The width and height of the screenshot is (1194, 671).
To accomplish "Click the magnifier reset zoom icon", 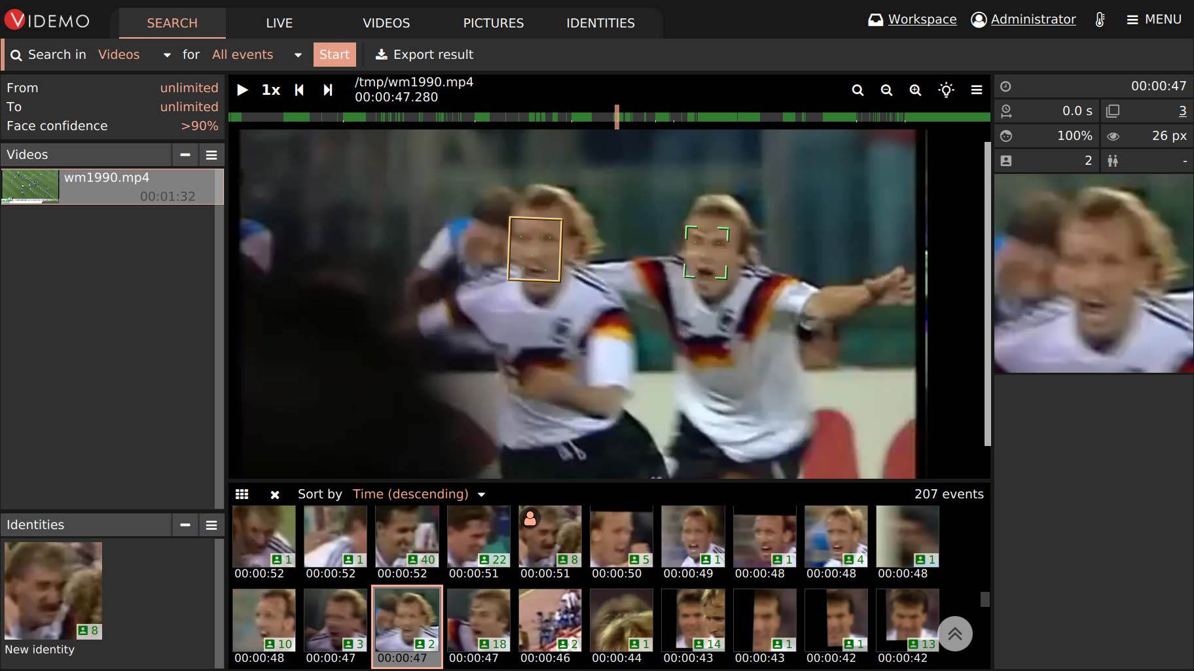I will click(858, 90).
